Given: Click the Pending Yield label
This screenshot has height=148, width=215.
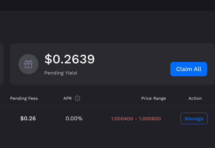Looking at the screenshot, I should (61, 73).
